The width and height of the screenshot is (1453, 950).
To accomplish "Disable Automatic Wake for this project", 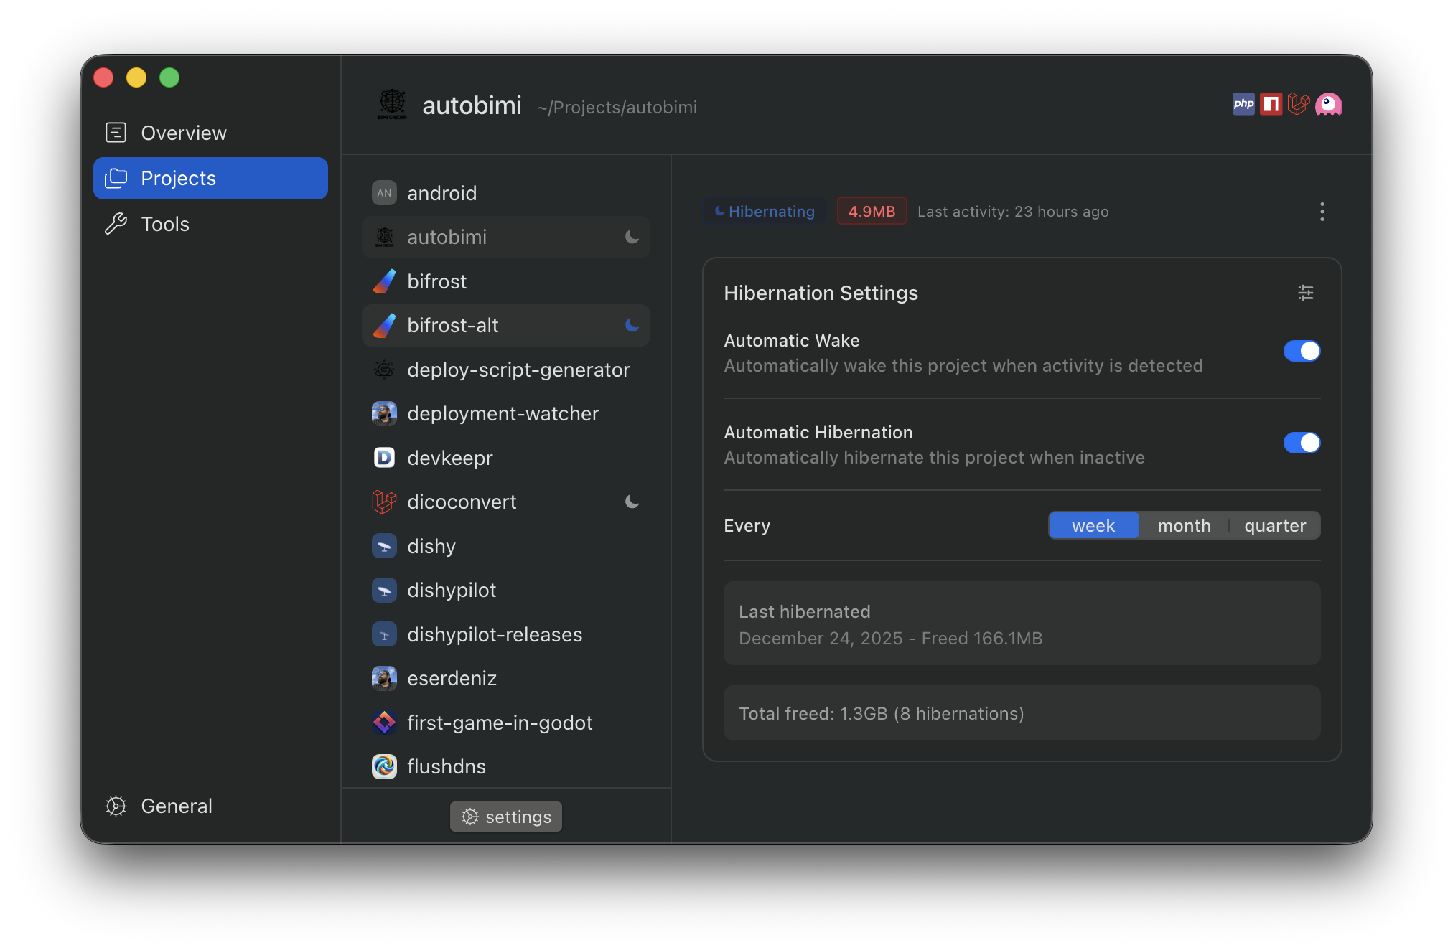I will [x=1302, y=351].
